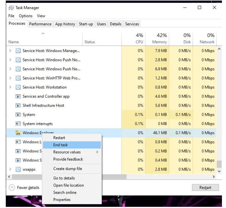Click the Fewer details arrow circle icon
The width and height of the screenshot is (226, 208).
click(x=12, y=187)
